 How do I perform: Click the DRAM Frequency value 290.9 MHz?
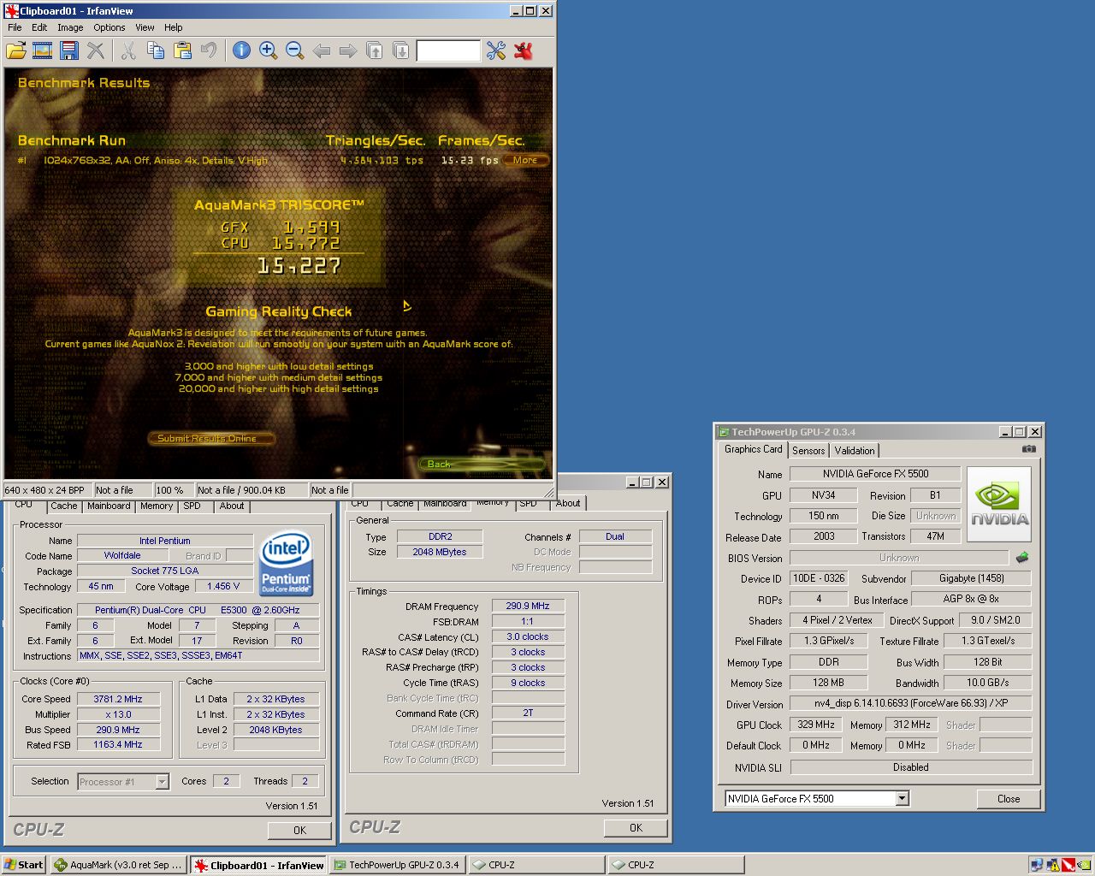[528, 606]
